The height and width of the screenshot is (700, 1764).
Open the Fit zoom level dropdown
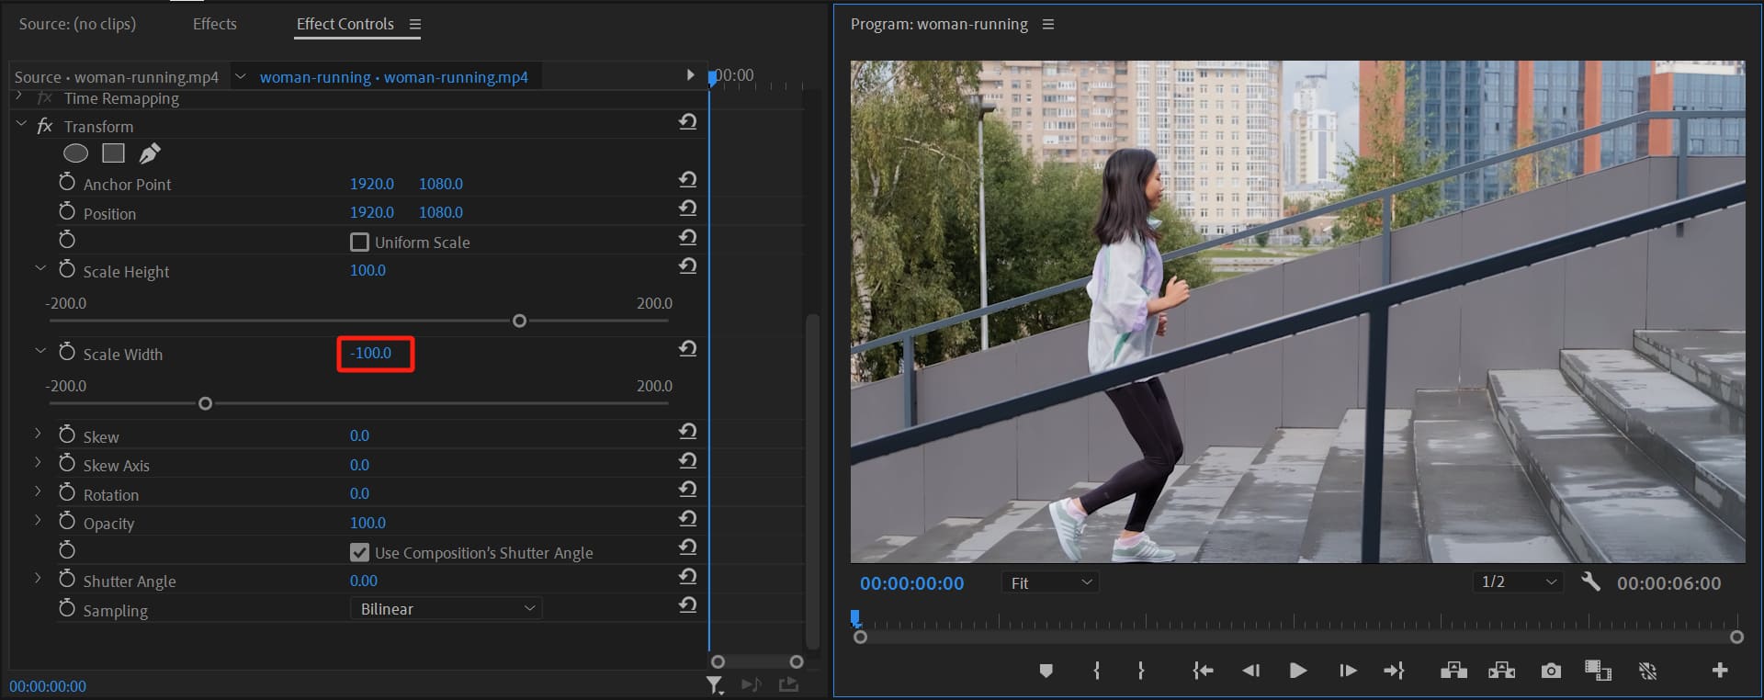coord(1050,583)
